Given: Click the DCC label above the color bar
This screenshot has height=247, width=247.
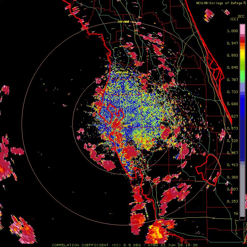Looking at the screenshot, I should (241, 16).
